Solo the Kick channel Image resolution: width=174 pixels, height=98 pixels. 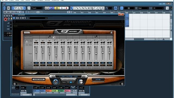(35, 45)
